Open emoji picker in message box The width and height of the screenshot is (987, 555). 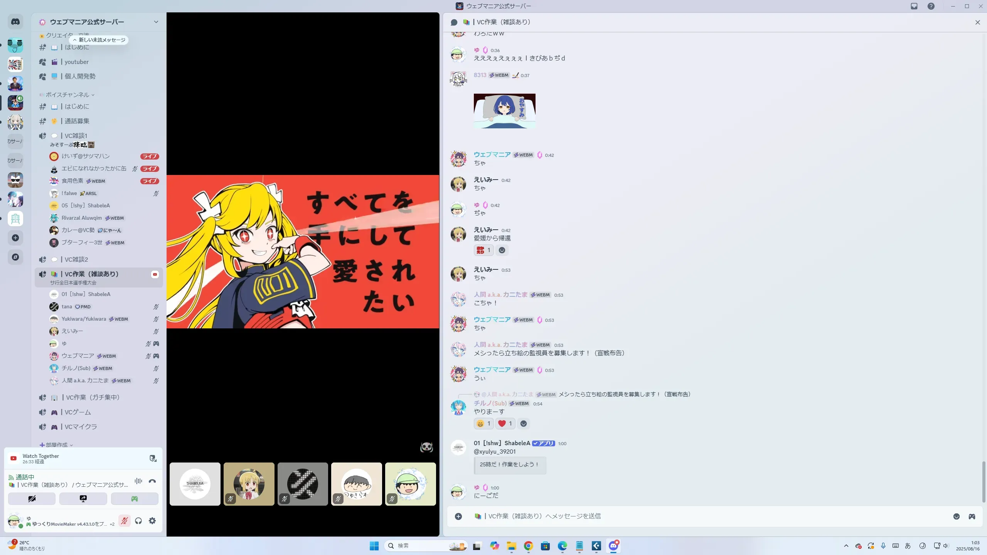[x=957, y=516]
